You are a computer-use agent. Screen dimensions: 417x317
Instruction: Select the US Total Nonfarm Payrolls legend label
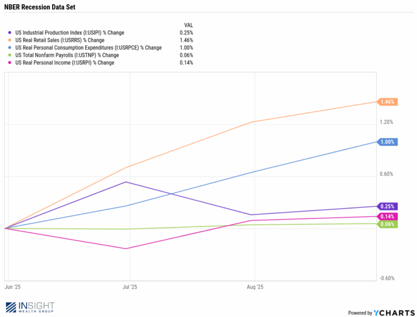coord(67,55)
